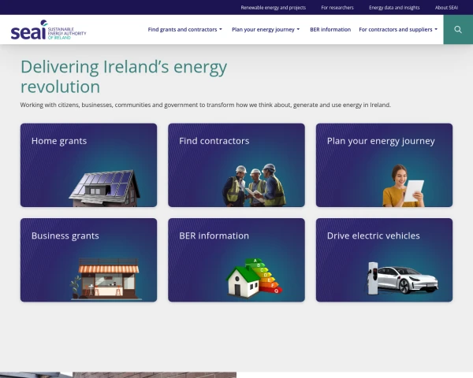Click the Delivering Ireland's energy revolution heading
Screen dimensions: 473x378
tap(124, 76)
